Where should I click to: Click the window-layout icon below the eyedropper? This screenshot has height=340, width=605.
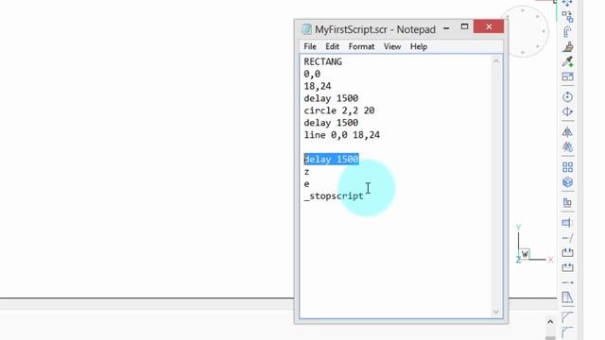pos(567,76)
